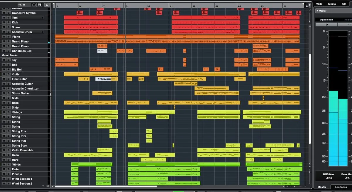Select the Christmas Bell track name
352x192 pixels.
(x=22, y=51)
